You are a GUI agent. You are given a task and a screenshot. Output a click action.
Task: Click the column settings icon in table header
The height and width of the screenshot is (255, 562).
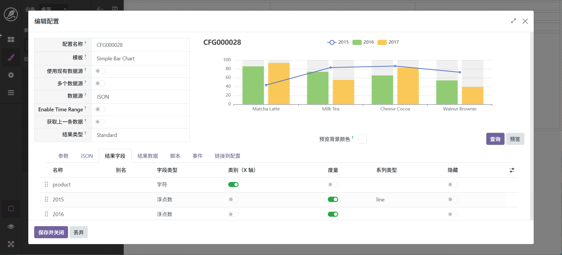point(512,170)
